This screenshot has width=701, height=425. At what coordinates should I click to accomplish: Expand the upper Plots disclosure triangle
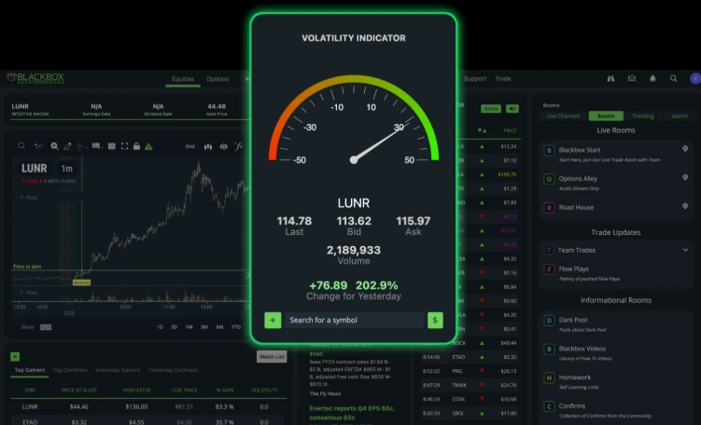click(x=21, y=197)
